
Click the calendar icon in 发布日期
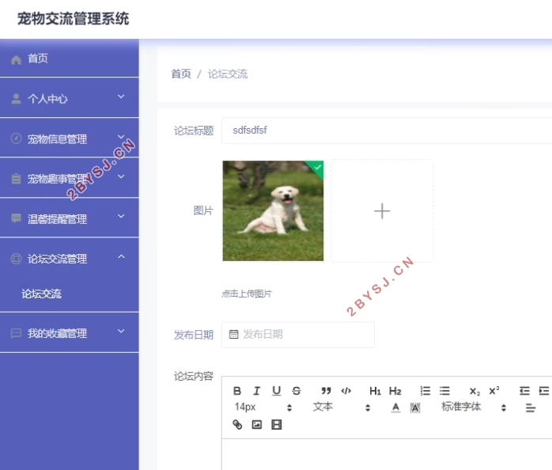point(233,334)
